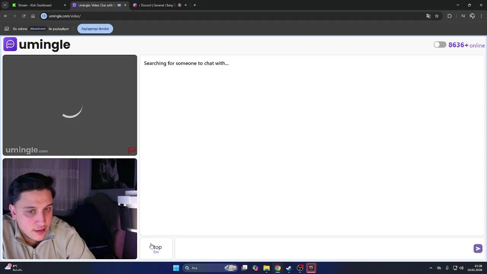The image size is (487, 274).
Task: Click the 8636+ online counter
Action: tap(466, 45)
